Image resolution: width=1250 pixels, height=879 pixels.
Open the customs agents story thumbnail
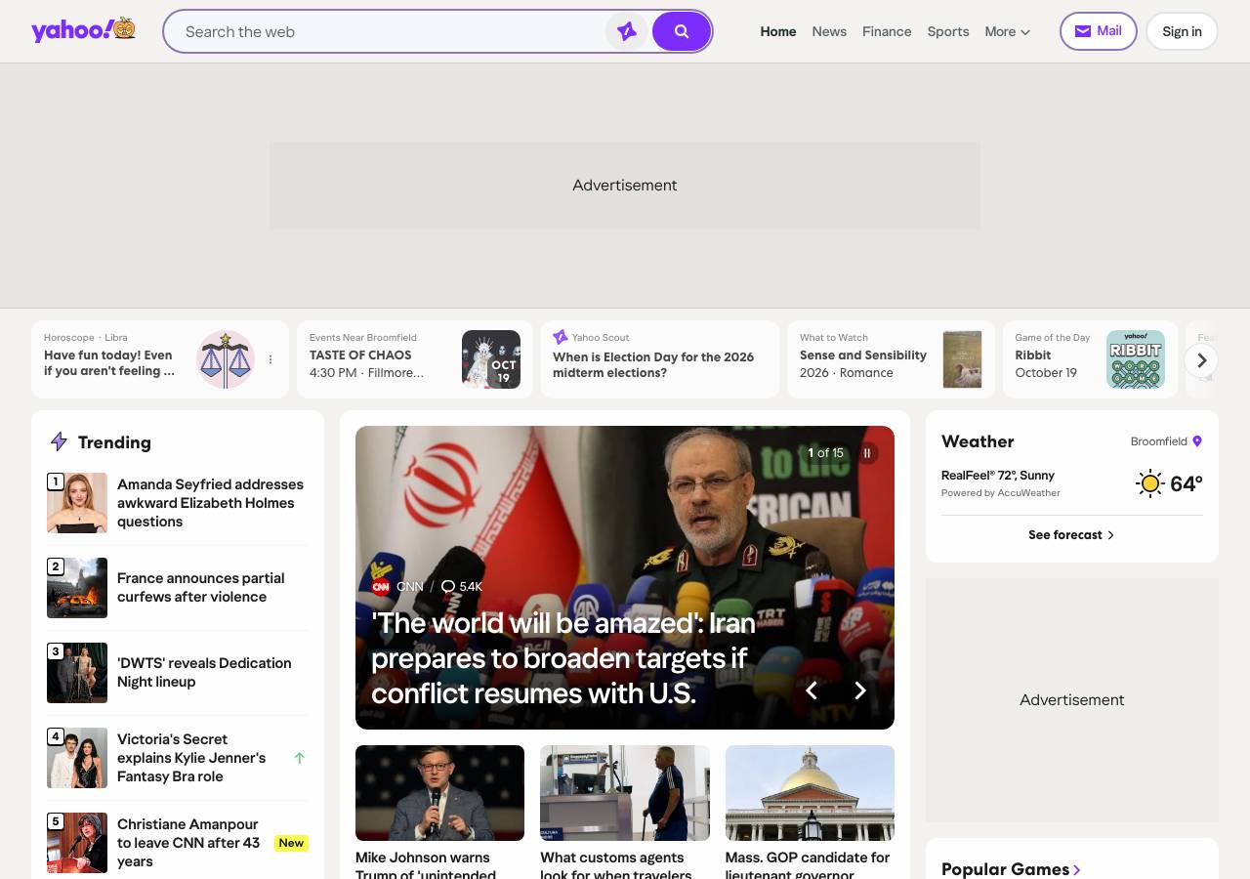click(x=625, y=793)
